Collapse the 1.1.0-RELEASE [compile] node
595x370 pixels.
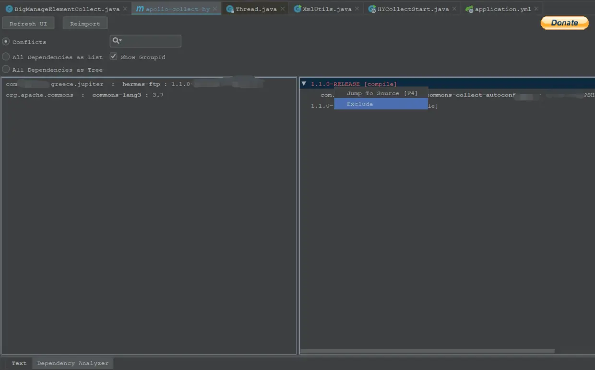304,84
